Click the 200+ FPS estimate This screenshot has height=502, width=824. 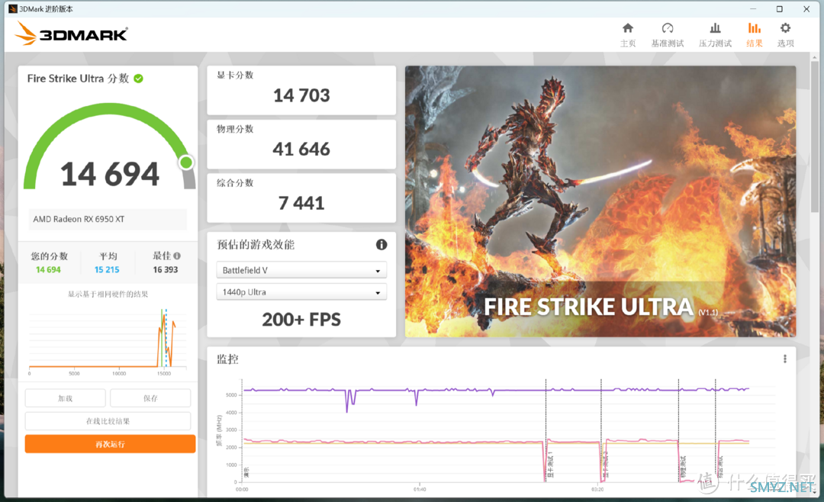click(x=301, y=319)
